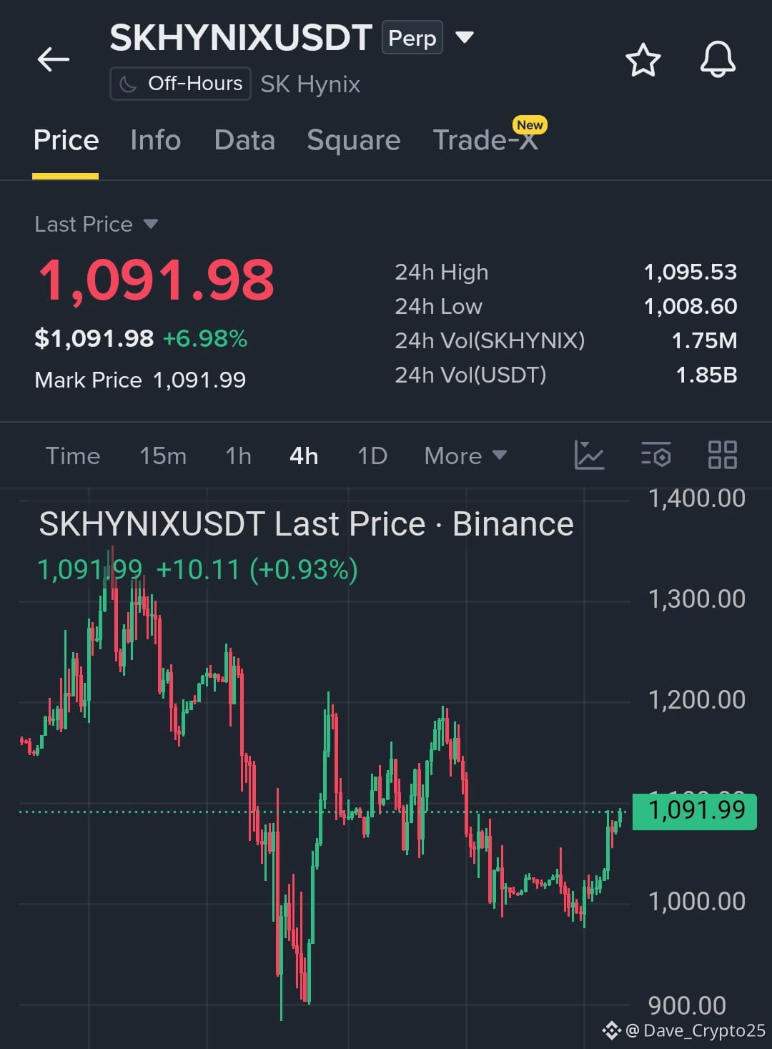The width and height of the screenshot is (772, 1049).
Task: Switch to the Info tab
Action: coord(155,140)
